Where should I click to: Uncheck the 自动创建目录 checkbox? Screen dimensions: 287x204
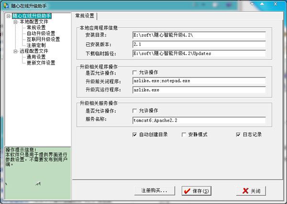(135, 135)
